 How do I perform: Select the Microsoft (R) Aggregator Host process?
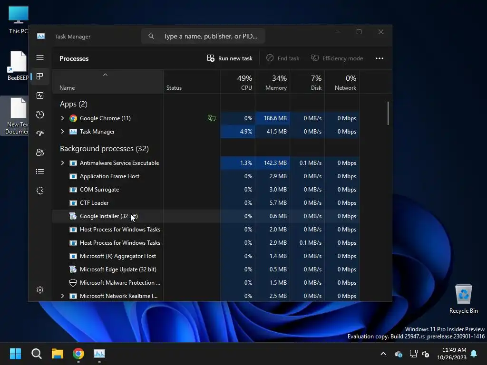click(x=206, y=256)
